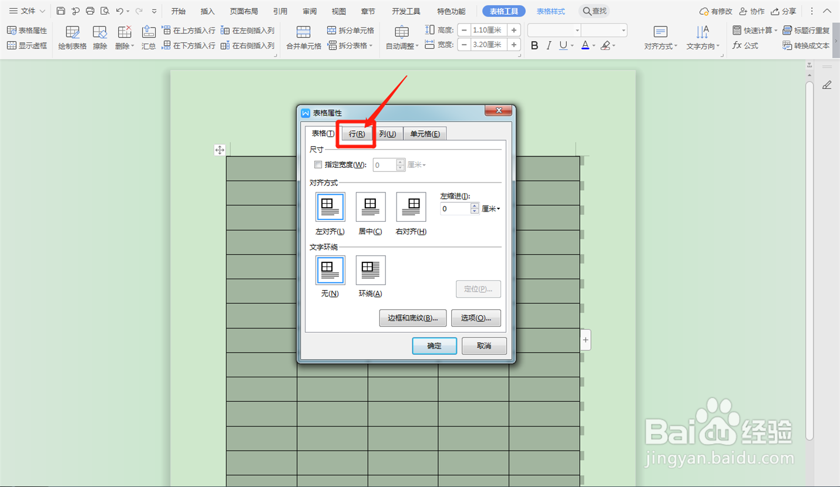
Task: Click the font color A swatch
Action: click(x=585, y=45)
